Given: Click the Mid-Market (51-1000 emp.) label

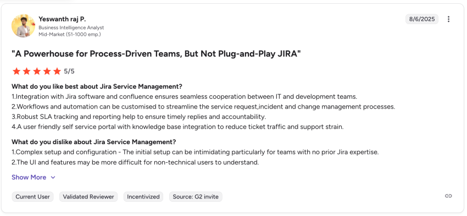Looking at the screenshot, I should tap(70, 35).
